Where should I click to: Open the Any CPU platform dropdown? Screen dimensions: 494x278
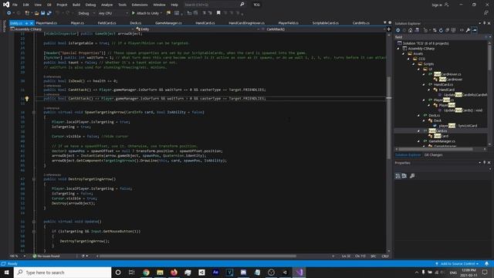[113, 13]
